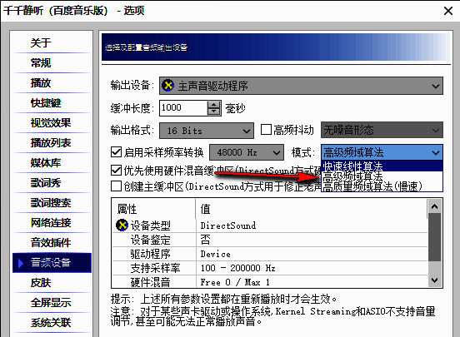Screen dimensions: 460x337
Task: Decrease buffer length with down stepper
Action: pos(214,112)
